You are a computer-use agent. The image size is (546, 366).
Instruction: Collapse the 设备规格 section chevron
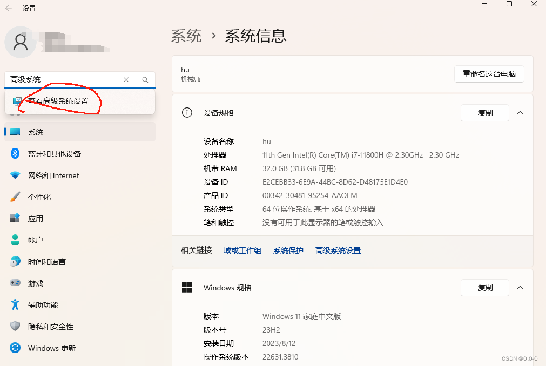(520, 113)
